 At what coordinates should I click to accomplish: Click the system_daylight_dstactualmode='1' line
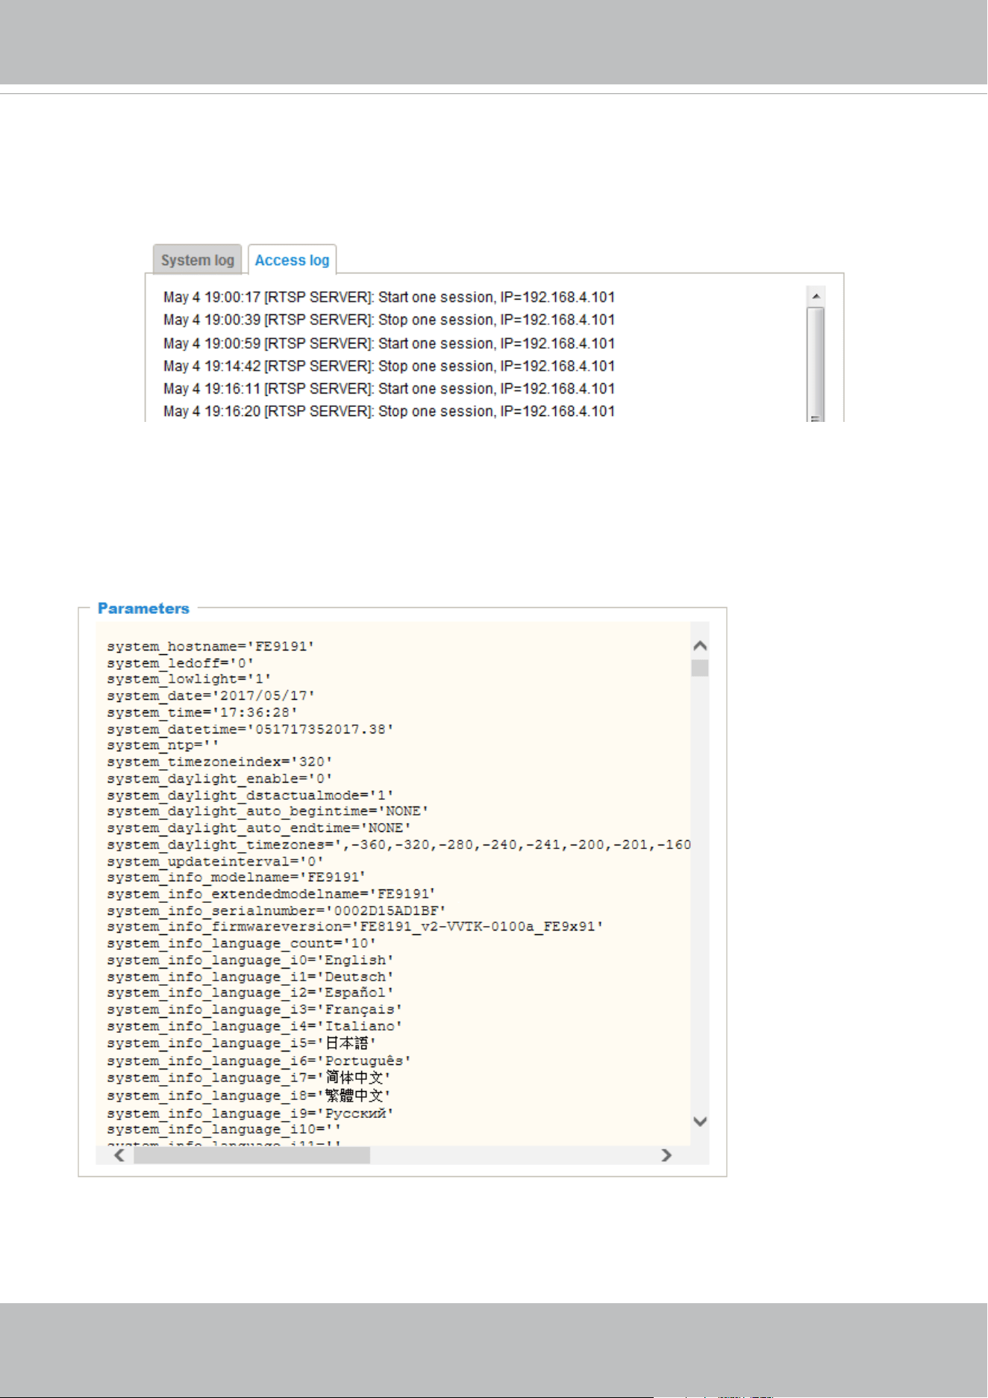point(250,795)
